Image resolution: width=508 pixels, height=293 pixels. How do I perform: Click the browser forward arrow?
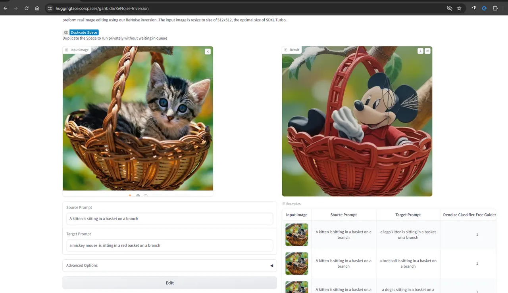[x=16, y=8]
